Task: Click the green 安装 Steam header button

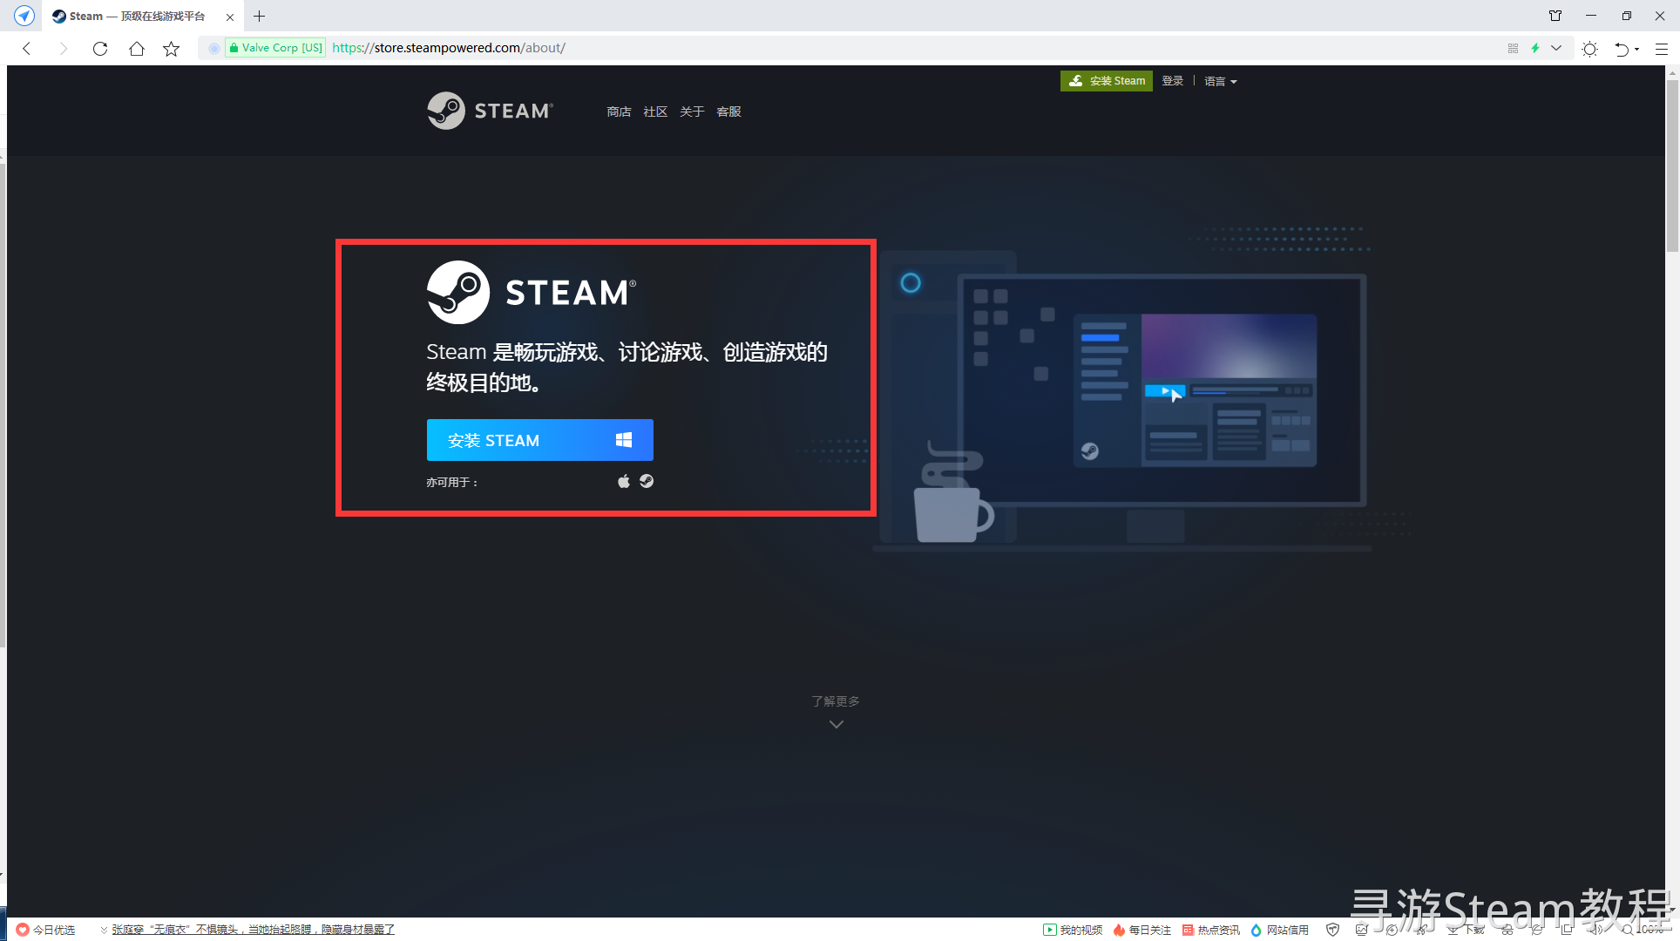Action: click(1106, 81)
